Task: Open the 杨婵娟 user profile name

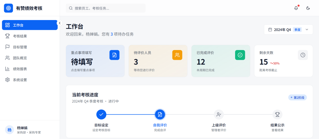Action: [x=22, y=128]
